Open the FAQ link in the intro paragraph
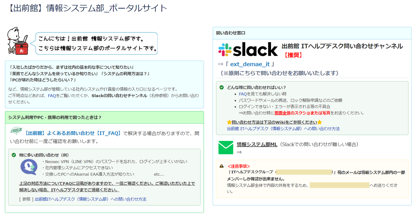 (52, 95)
